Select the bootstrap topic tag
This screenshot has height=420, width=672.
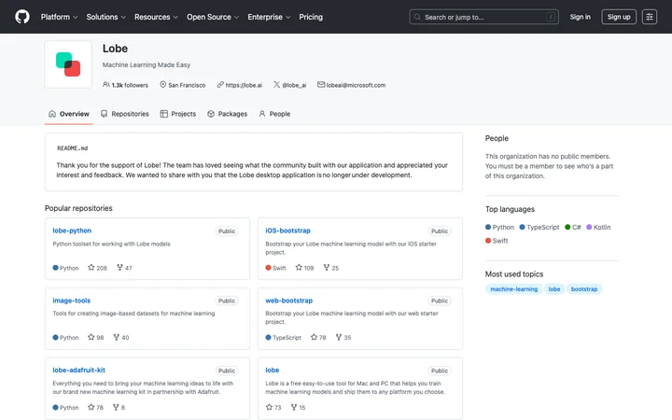pos(584,289)
